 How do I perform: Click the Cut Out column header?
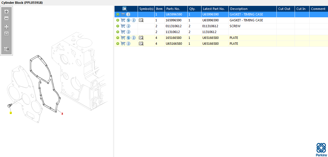coord(286,9)
